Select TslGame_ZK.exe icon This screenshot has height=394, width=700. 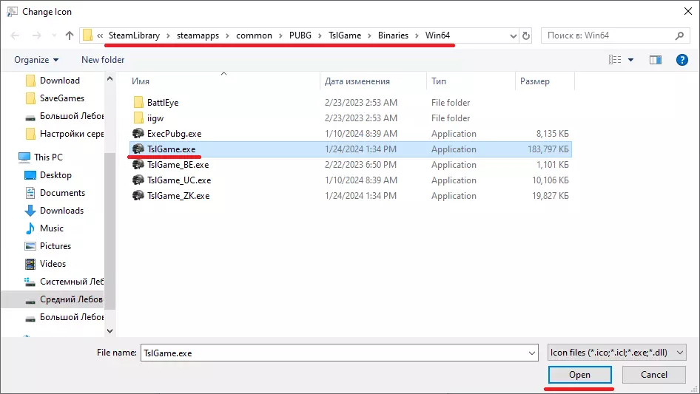[138, 195]
